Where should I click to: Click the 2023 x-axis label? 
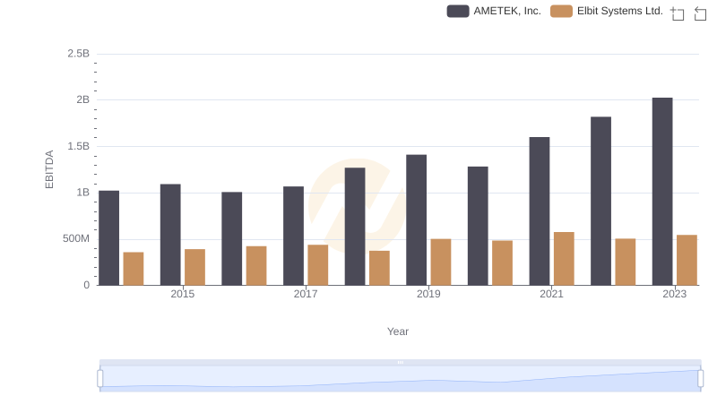pos(675,294)
